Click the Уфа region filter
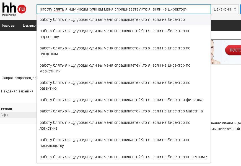241x166 pixels. [18, 115]
